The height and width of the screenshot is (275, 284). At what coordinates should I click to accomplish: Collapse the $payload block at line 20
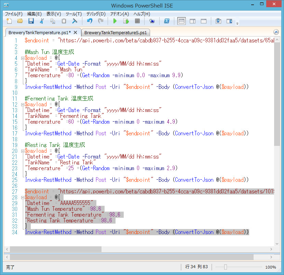(23, 151)
